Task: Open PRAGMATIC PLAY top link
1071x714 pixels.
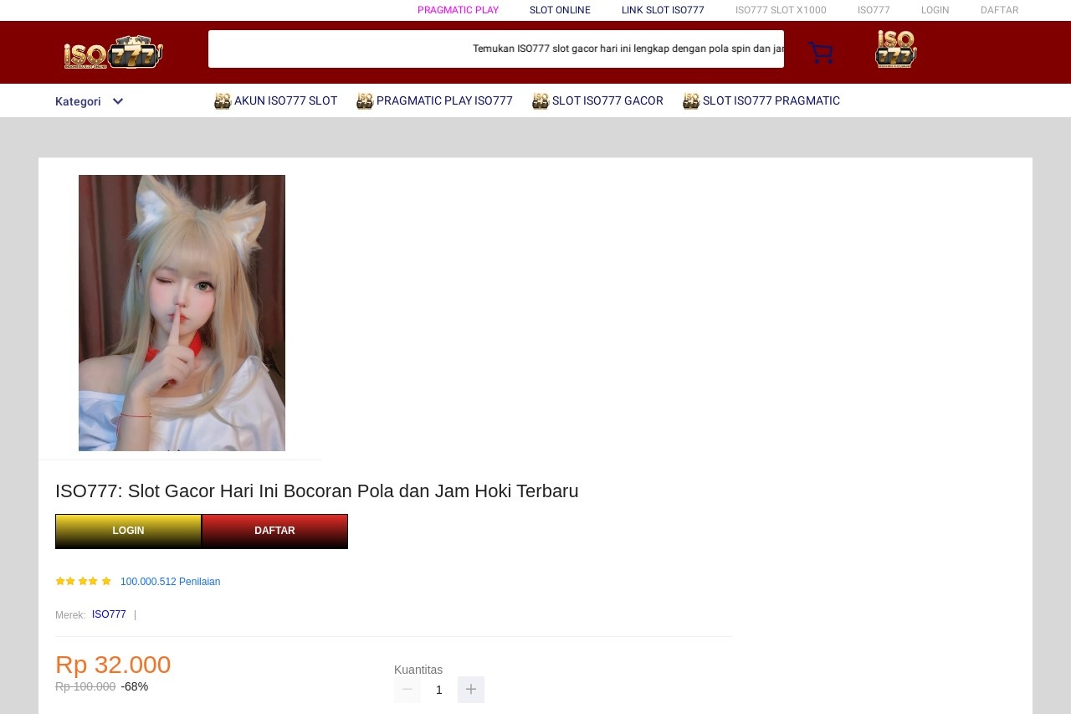Action: click(x=458, y=10)
